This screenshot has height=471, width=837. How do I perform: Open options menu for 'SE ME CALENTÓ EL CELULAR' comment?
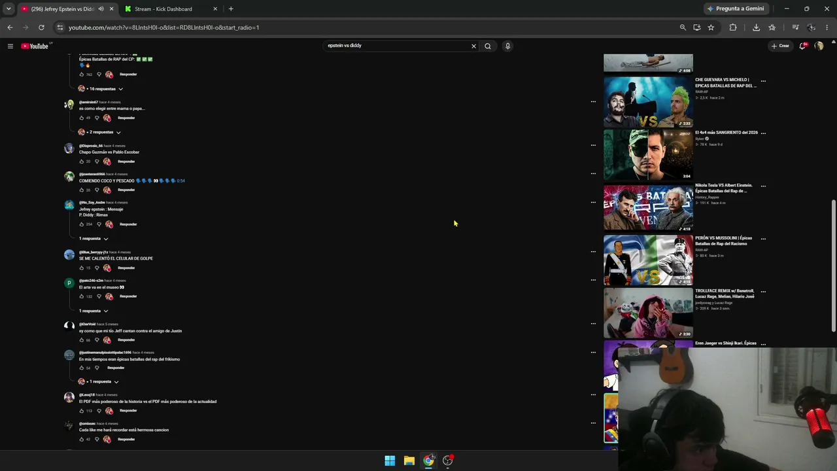coord(593,252)
